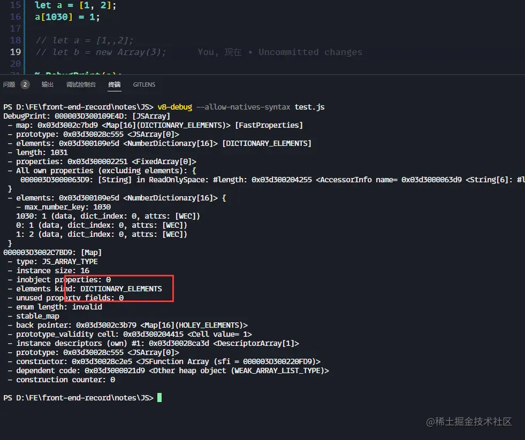The width and height of the screenshot is (525, 440).
Task: Click commented line '// let a = [1,,2];'
Action: [85, 41]
